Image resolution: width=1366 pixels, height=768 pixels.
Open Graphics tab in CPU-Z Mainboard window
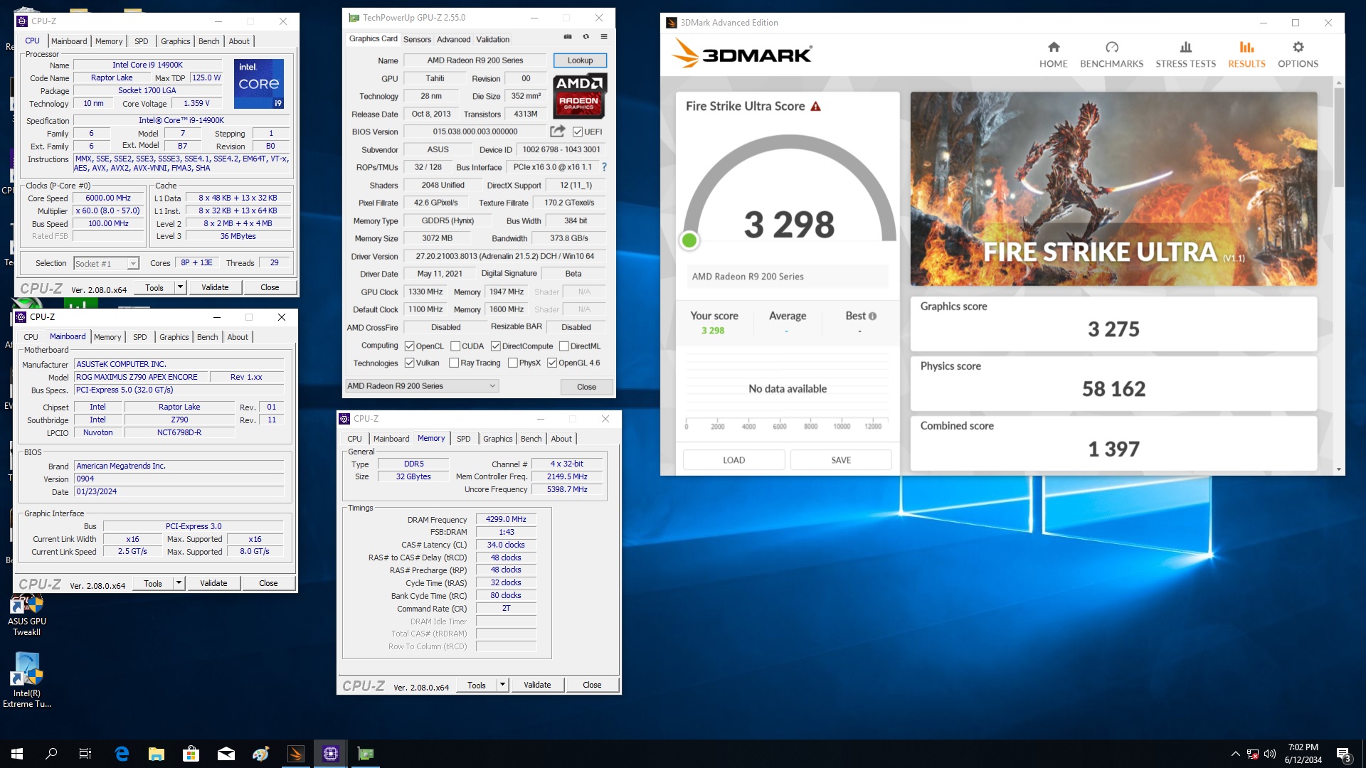[x=174, y=337]
